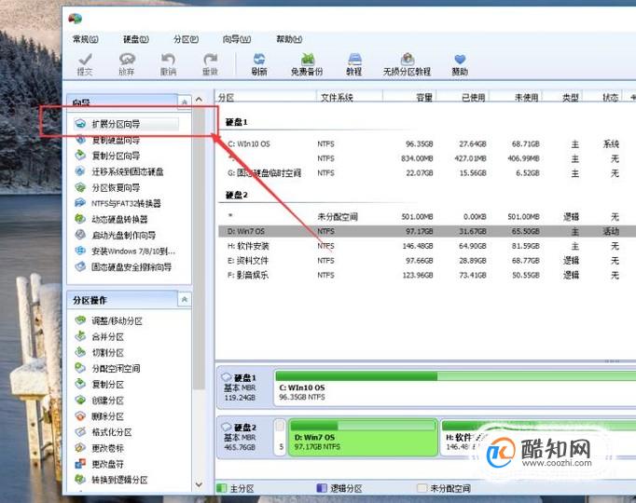
Task: Open the 免费备份 toolbar icon
Action: pyautogui.click(x=307, y=64)
